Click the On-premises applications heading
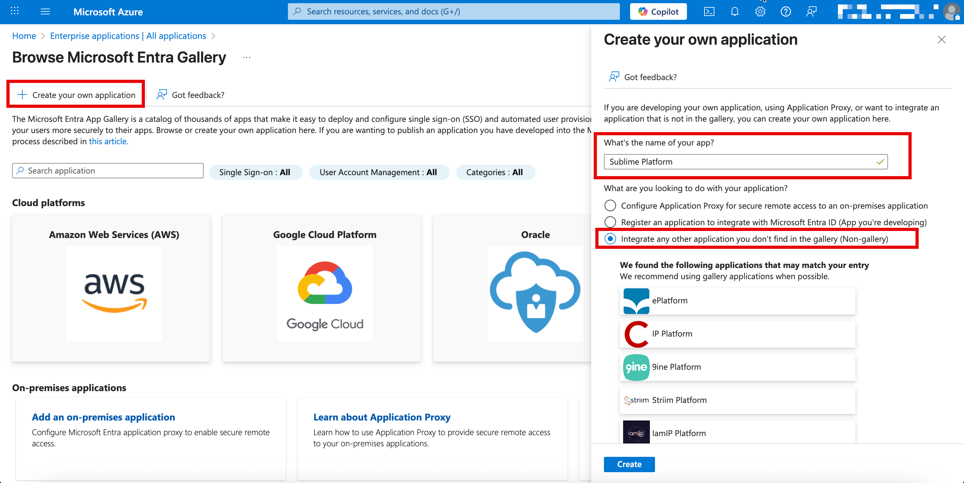 pyautogui.click(x=69, y=388)
